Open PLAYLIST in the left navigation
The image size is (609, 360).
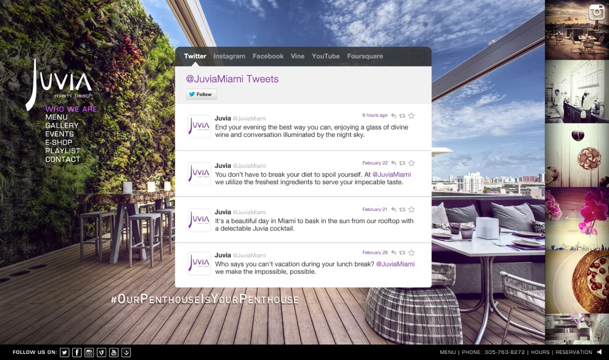coord(63,151)
